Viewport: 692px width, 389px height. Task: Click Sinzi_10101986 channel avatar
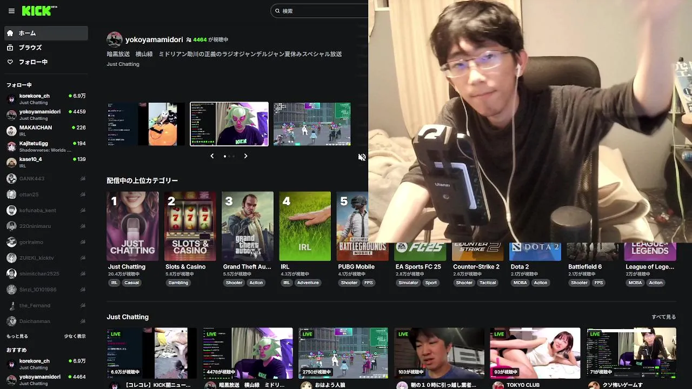pos(11,290)
